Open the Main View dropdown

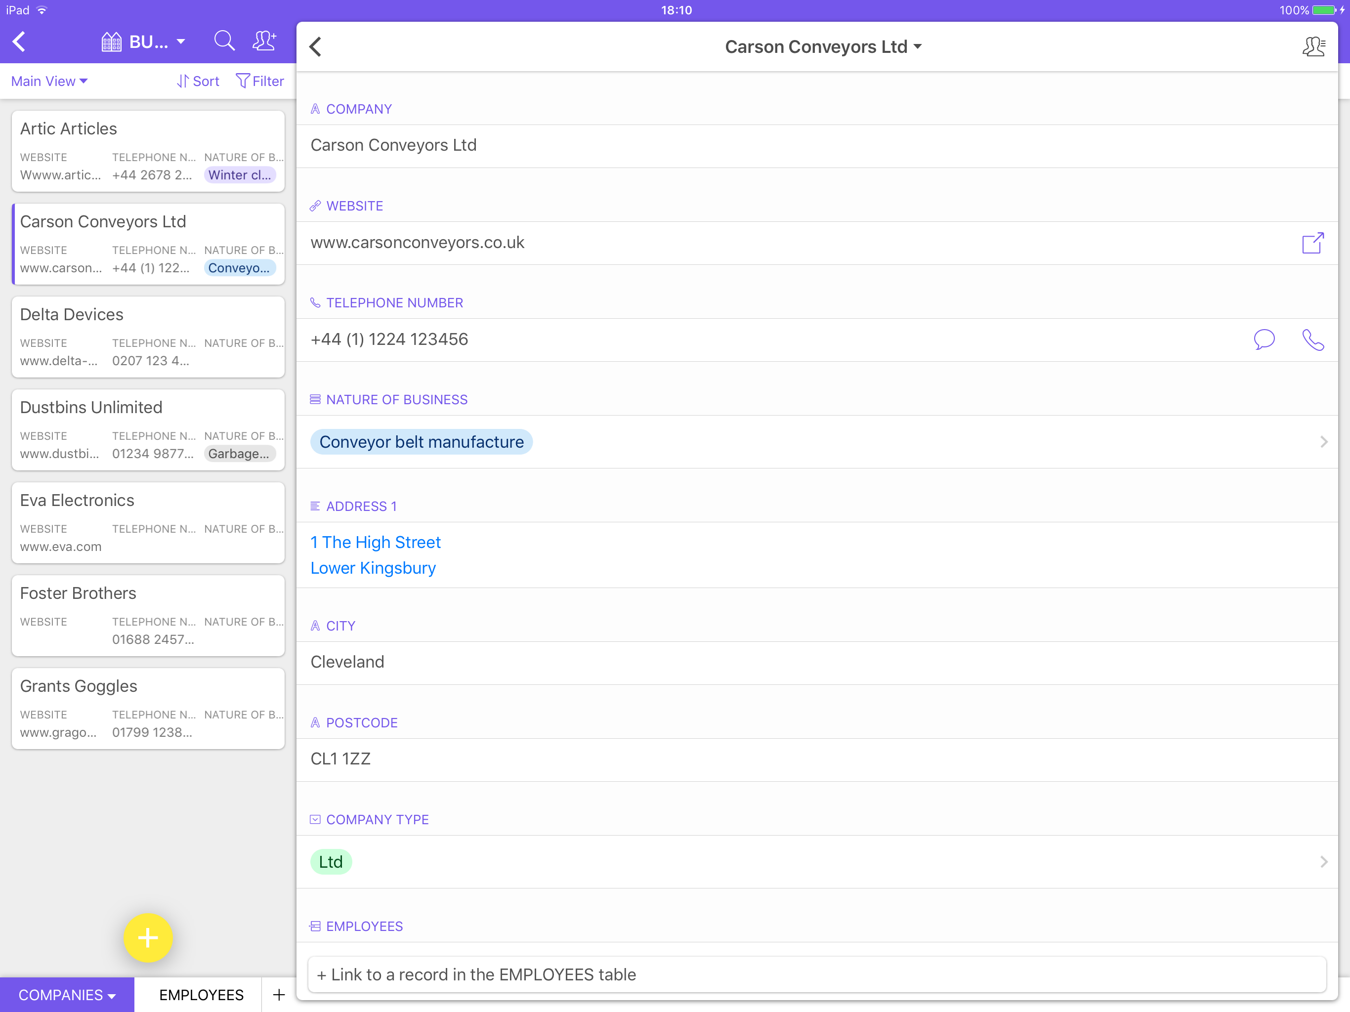click(x=49, y=81)
